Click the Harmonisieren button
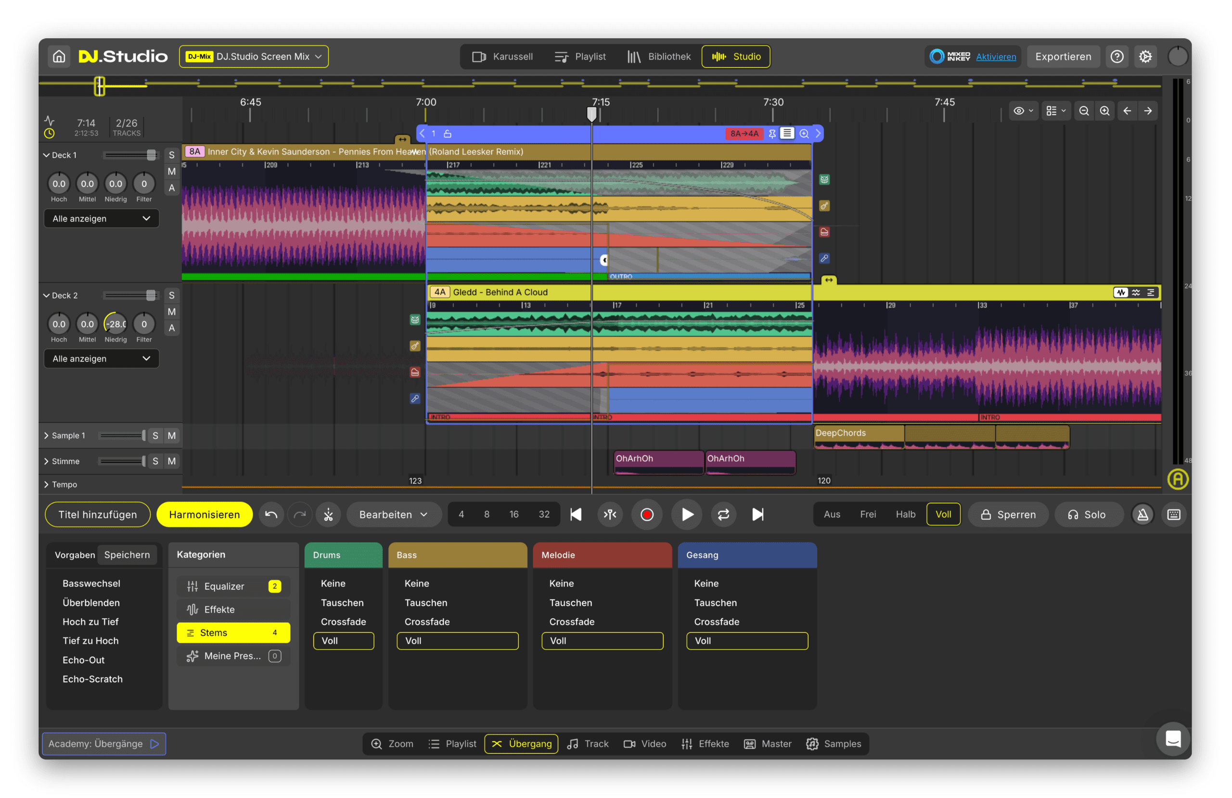 point(205,514)
